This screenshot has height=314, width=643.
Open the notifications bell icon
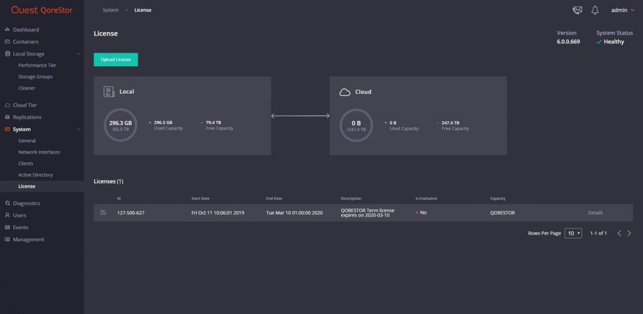pyautogui.click(x=595, y=10)
